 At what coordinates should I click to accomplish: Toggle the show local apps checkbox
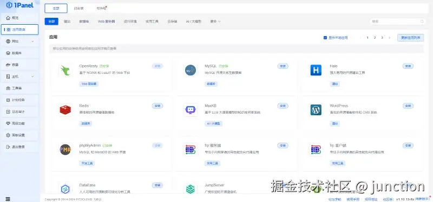point(325,38)
